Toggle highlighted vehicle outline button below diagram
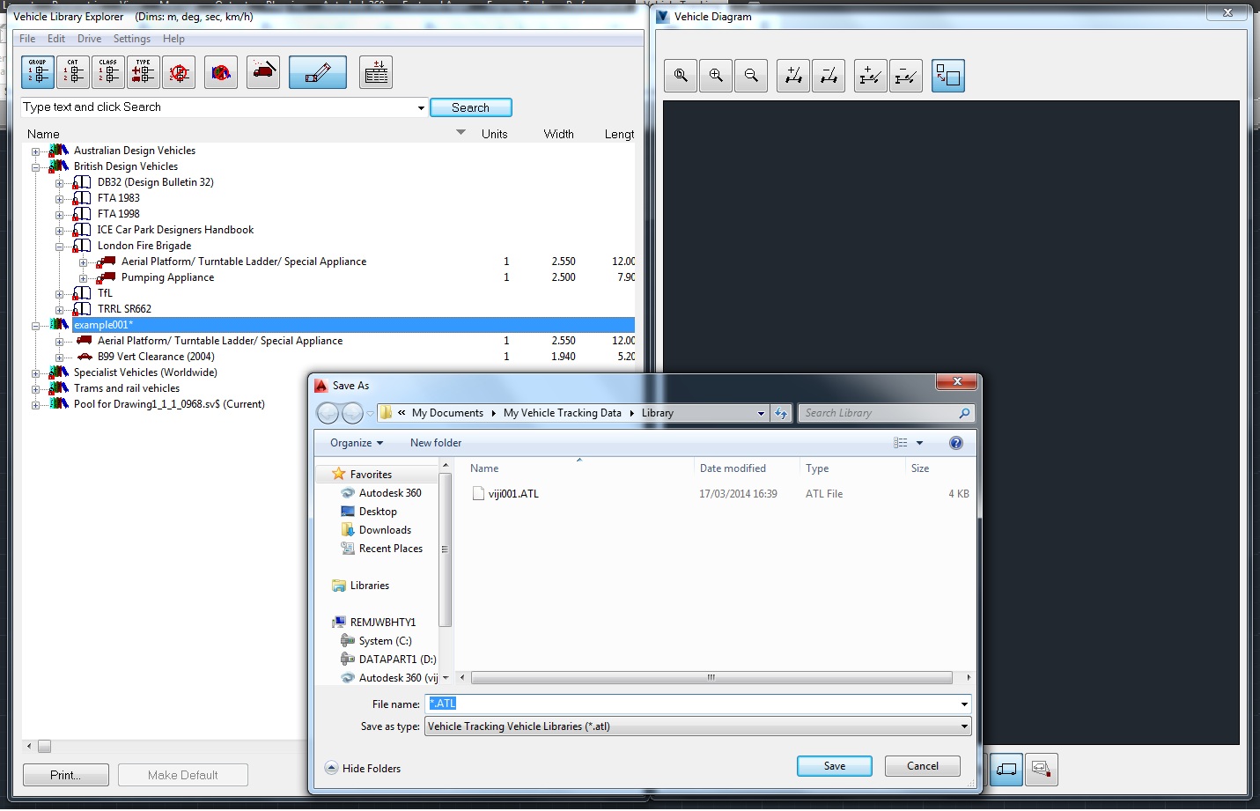The image size is (1260, 811). tap(1006, 769)
